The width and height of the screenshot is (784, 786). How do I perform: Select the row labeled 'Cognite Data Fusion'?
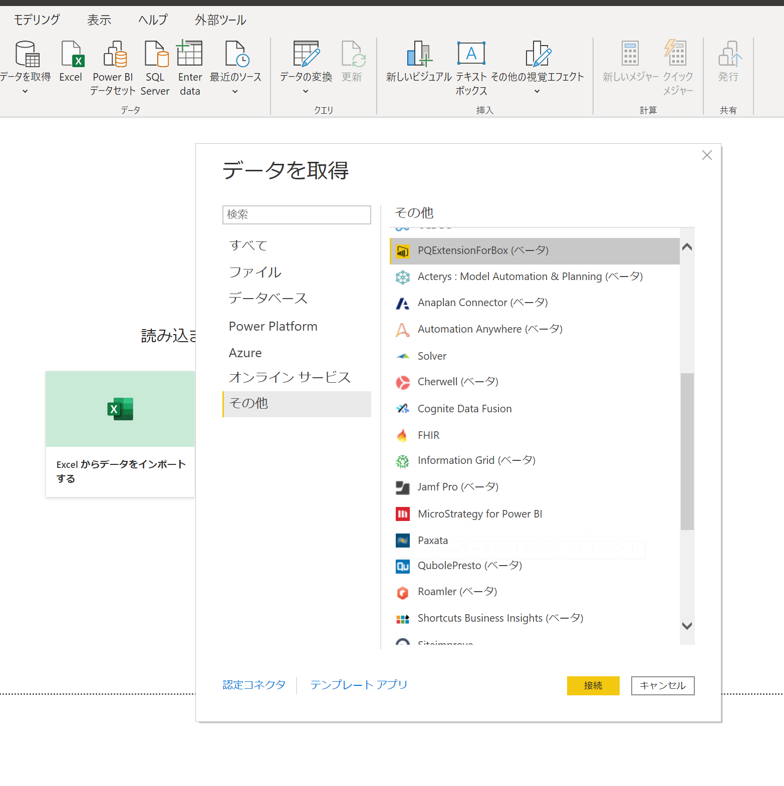(535, 409)
